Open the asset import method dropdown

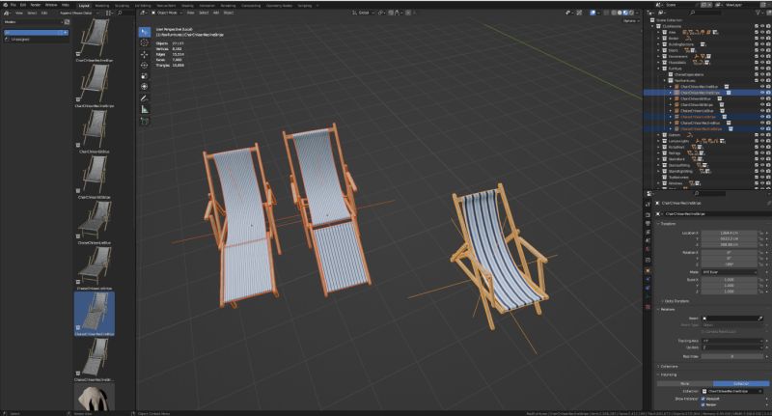tap(79, 13)
